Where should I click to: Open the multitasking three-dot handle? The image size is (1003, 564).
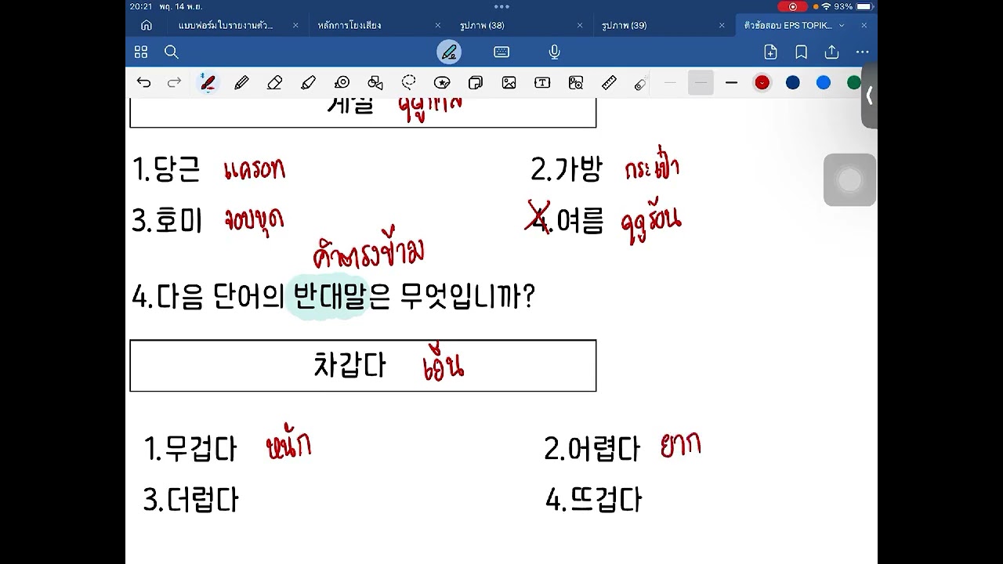point(501,6)
